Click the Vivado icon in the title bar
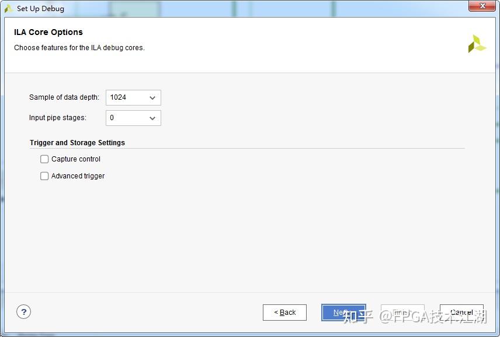 (9, 9)
